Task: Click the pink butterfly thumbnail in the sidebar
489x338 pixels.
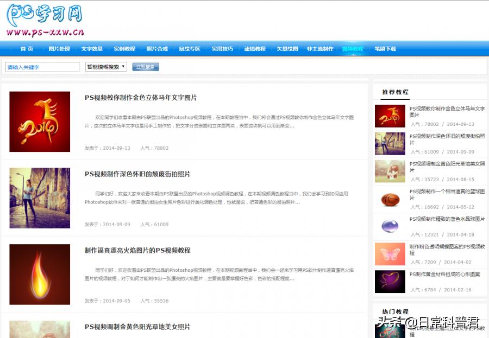Action: tap(389, 252)
